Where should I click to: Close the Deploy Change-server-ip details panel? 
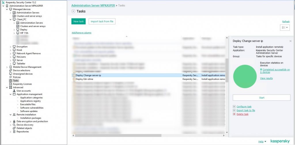[x=290, y=41]
